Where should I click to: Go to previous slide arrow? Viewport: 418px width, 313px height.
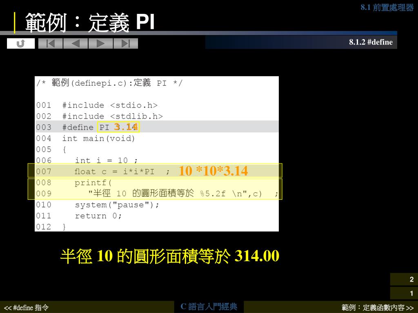(76, 43)
